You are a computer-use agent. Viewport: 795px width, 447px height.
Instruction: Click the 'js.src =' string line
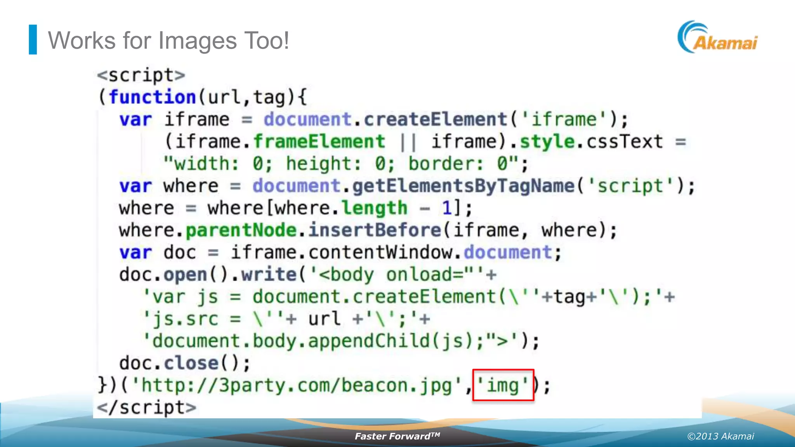286,319
